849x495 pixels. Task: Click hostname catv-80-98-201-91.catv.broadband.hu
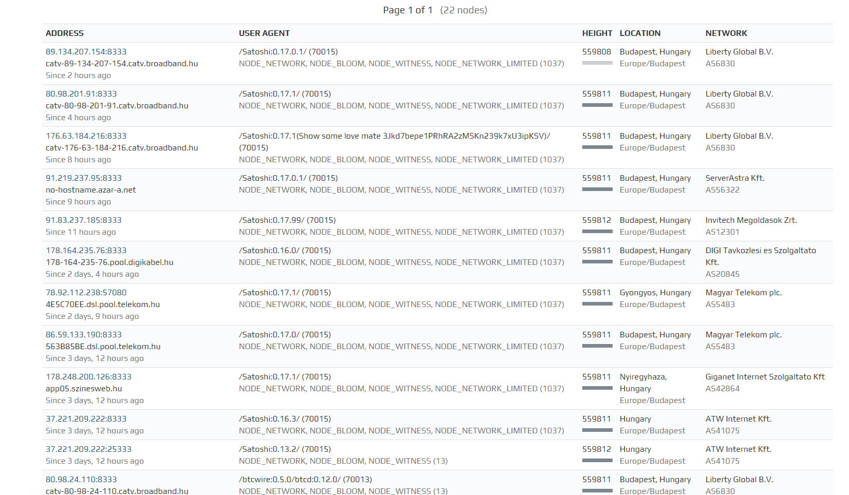pos(117,106)
